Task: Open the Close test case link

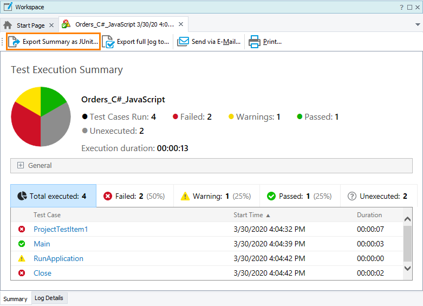Action: 42,274
